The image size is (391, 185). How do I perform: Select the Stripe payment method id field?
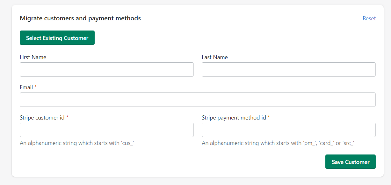(x=289, y=130)
